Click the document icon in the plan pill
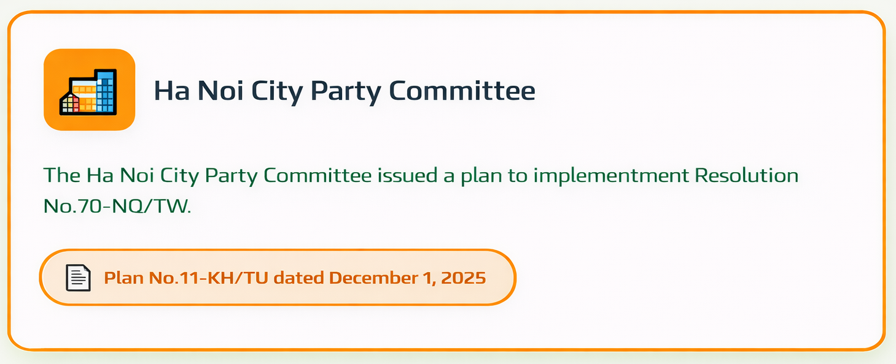Screen dimensions: 896x364 pyautogui.click(x=78, y=278)
